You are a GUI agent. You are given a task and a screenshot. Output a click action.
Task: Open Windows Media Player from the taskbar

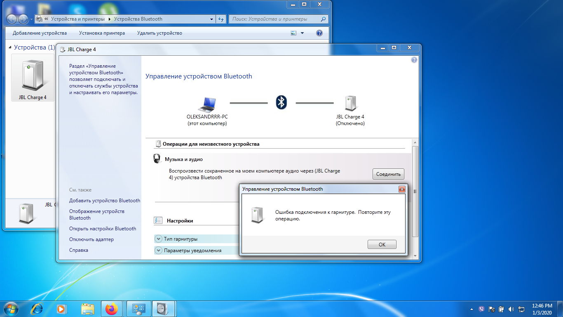[x=61, y=309]
